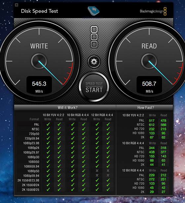Click the 1080i50 format row label

(34, 162)
